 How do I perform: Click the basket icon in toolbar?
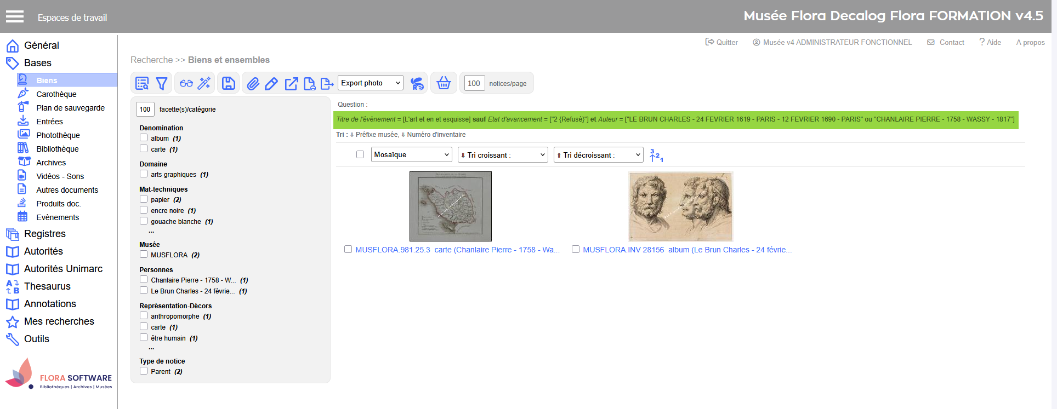coord(444,83)
